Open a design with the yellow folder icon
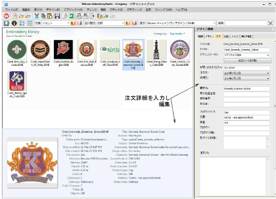 21,16
